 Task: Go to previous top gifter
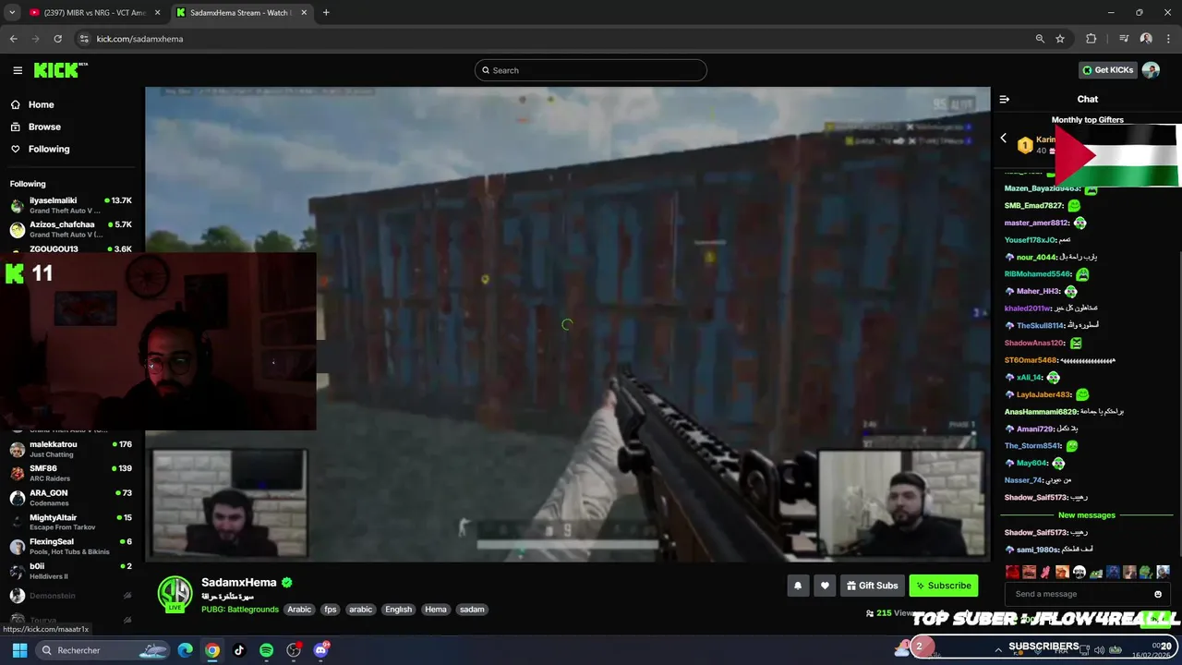click(1004, 139)
